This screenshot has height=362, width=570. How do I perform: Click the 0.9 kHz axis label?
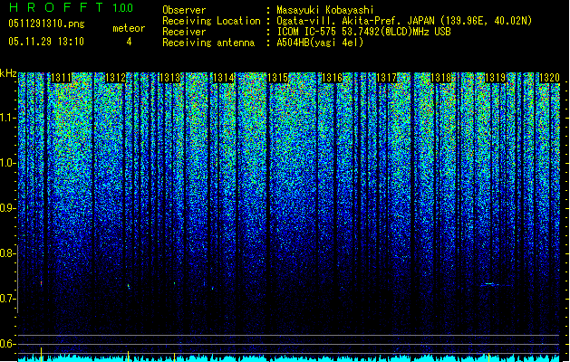(7, 208)
